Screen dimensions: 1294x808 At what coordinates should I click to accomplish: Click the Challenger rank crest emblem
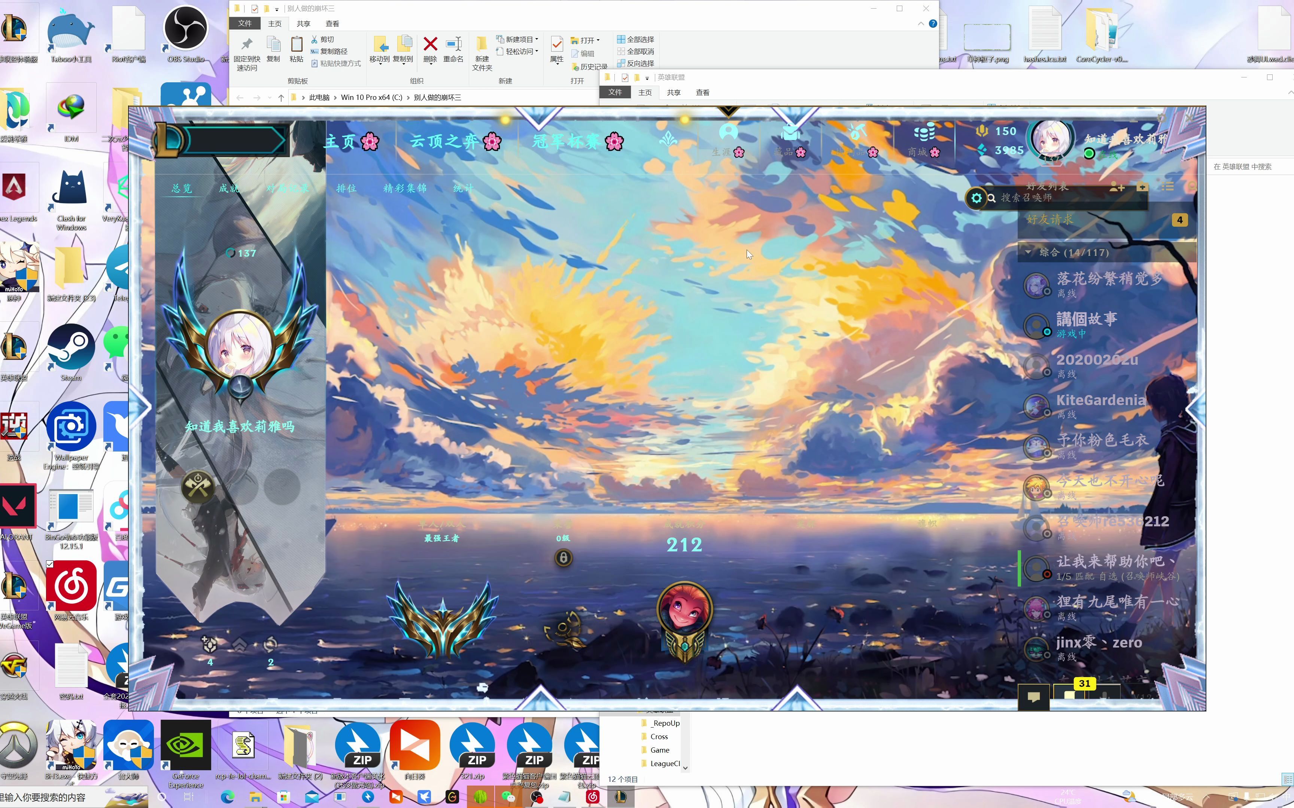click(x=442, y=620)
